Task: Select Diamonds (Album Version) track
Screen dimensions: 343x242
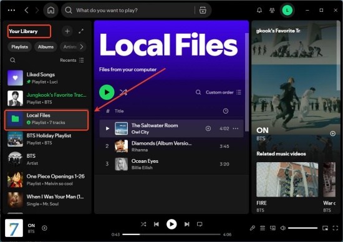Action: pyautogui.click(x=171, y=146)
